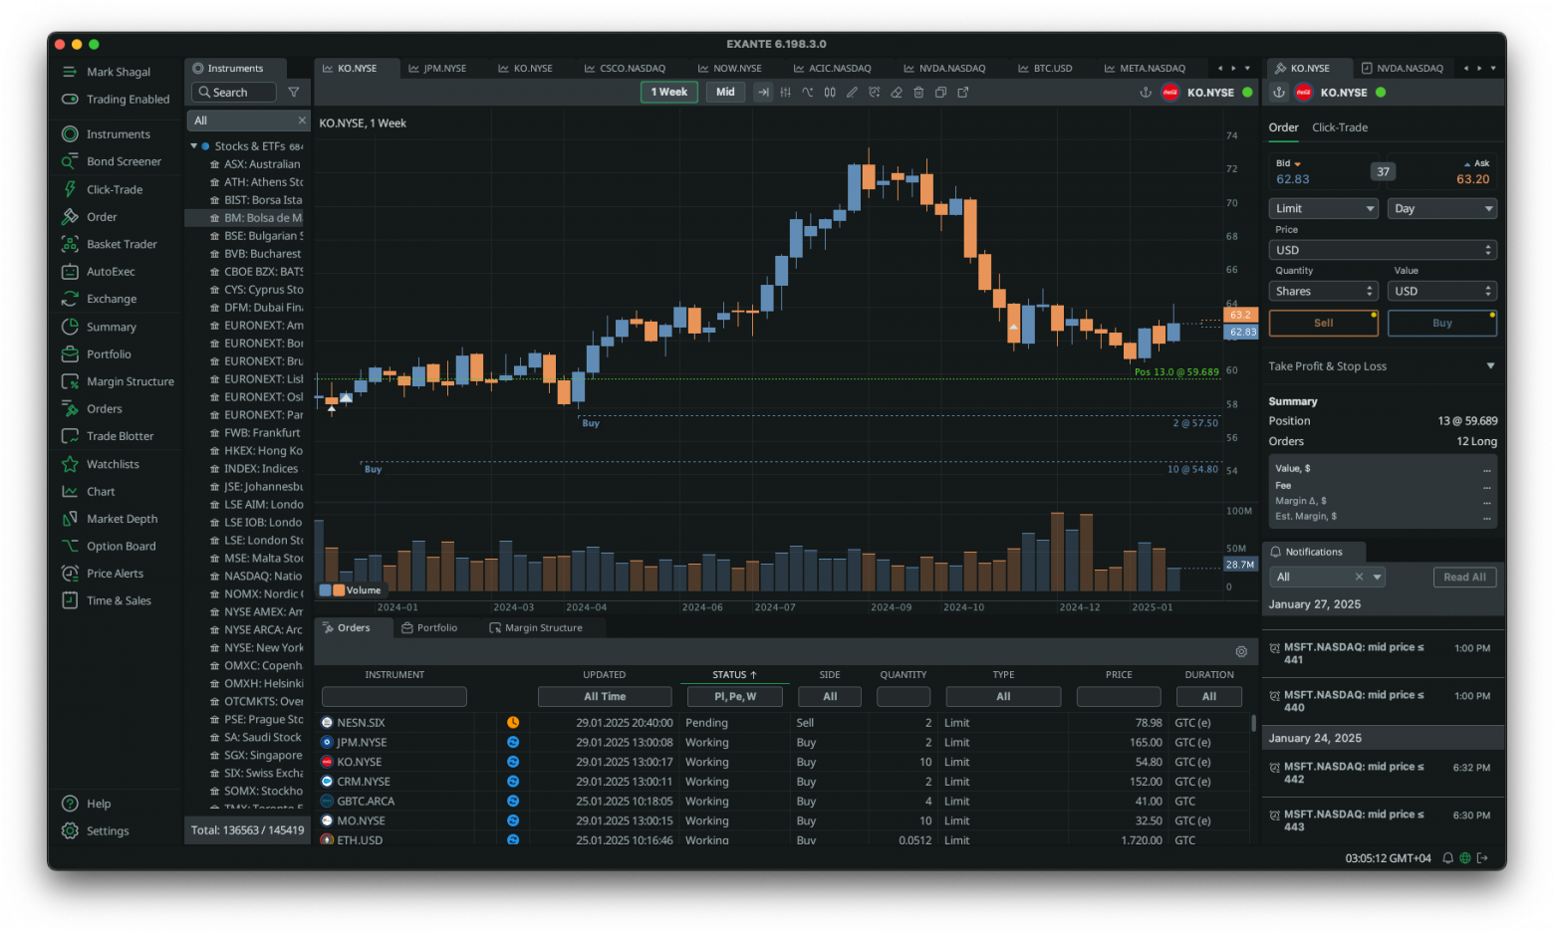This screenshot has width=1554, height=933.
Task: Click the Instrument column filter field
Action: (x=394, y=697)
